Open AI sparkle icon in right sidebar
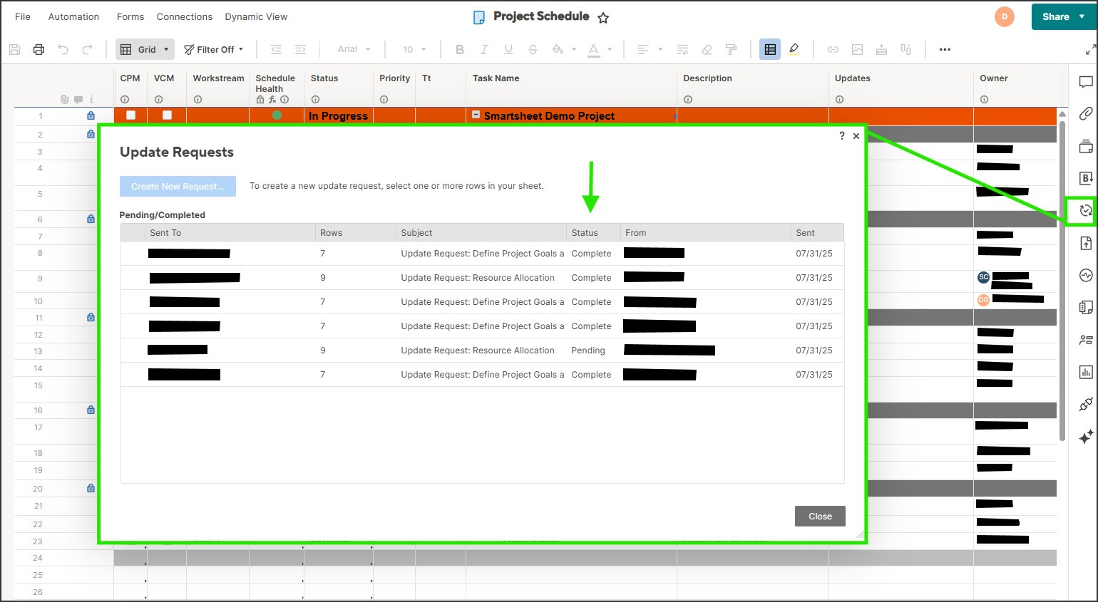The height and width of the screenshot is (602, 1098). [x=1086, y=437]
